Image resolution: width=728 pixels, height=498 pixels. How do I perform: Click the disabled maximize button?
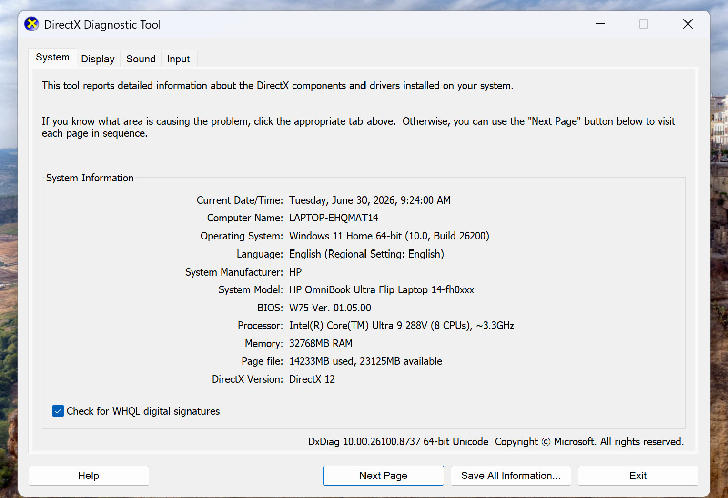point(644,24)
